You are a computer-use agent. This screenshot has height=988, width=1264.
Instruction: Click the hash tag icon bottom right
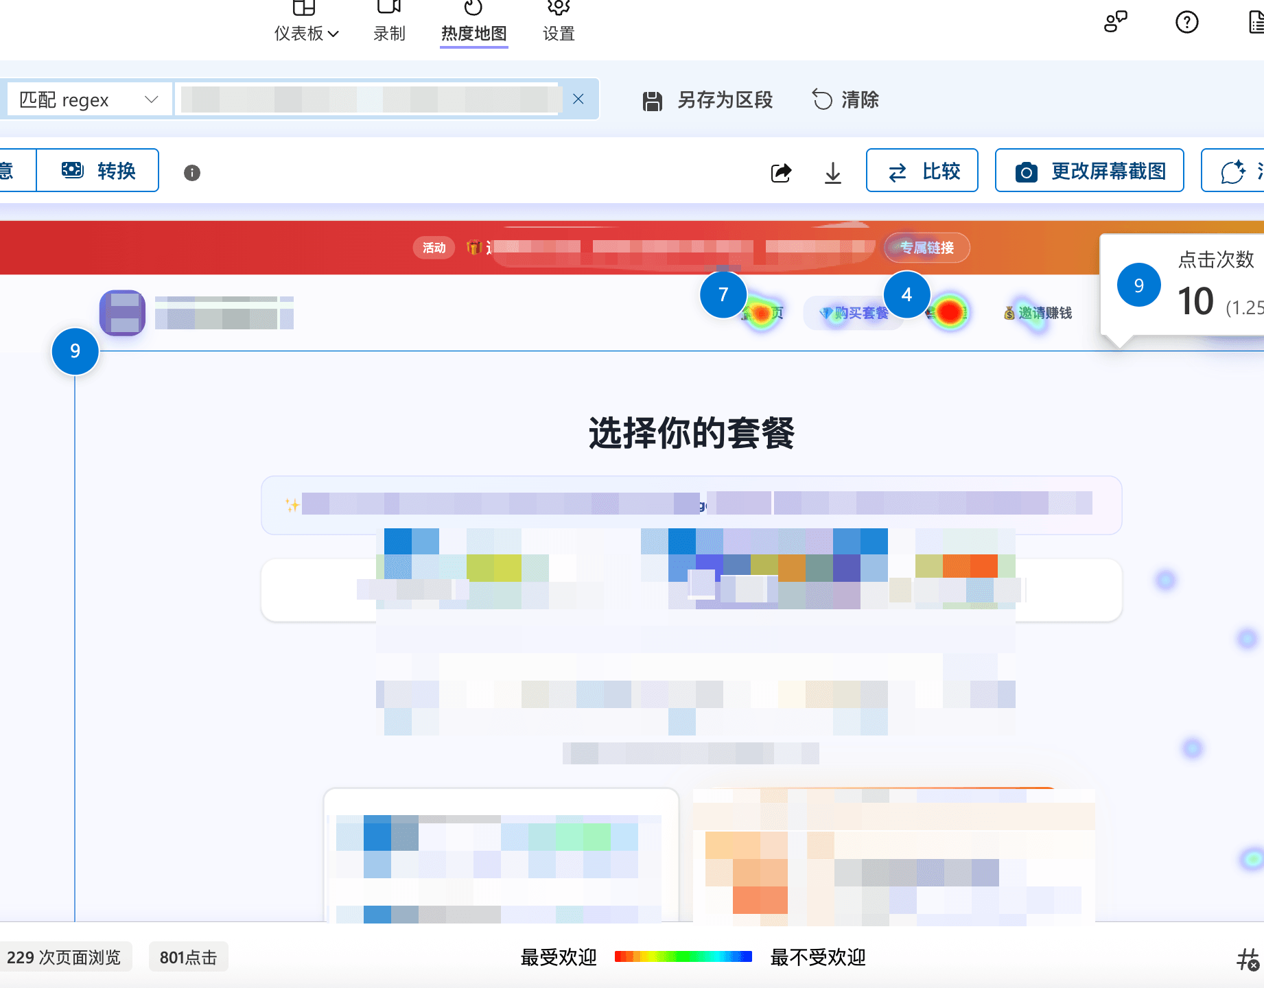[1248, 958]
